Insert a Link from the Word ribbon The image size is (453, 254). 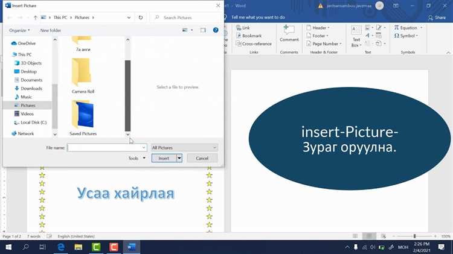click(x=243, y=28)
